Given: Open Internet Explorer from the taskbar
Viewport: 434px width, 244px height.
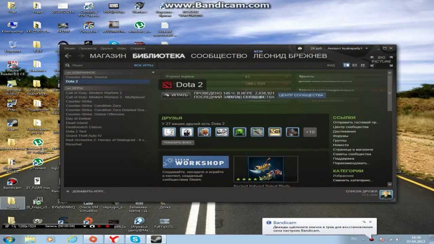Looking at the screenshot, I should (x=72, y=239).
